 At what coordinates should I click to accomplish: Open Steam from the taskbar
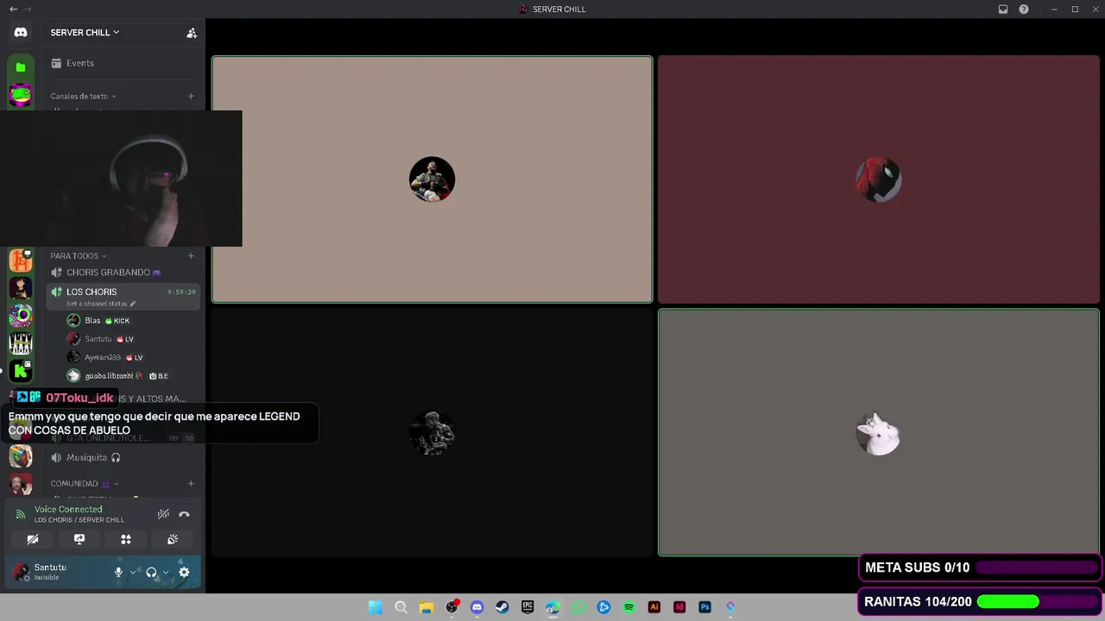pyautogui.click(x=502, y=607)
